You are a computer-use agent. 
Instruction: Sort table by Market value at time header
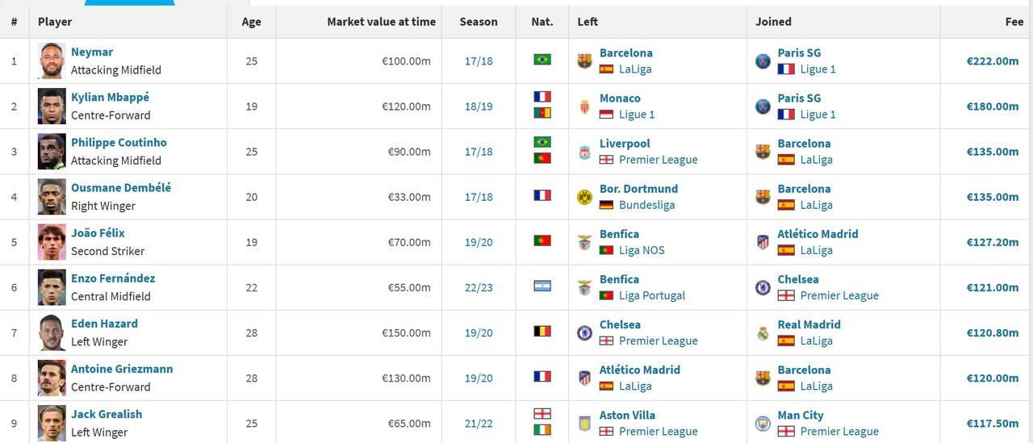[381, 22]
